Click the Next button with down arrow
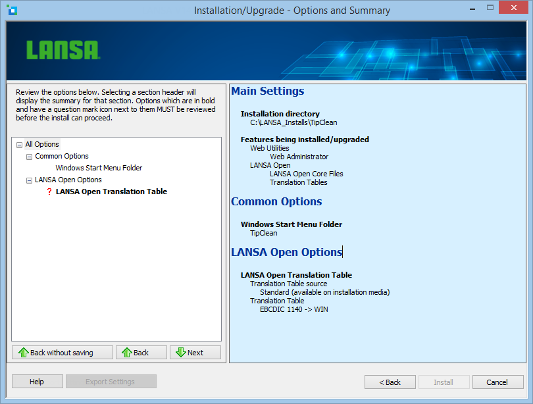The height and width of the screenshot is (404, 533). tap(195, 353)
